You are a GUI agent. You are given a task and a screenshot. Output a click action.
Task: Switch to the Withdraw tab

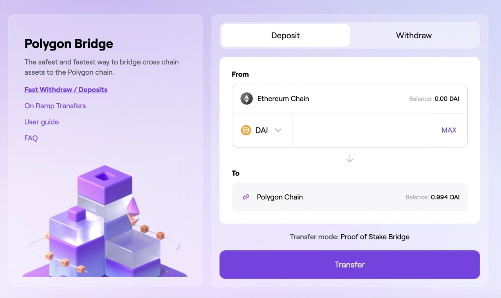click(414, 36)
